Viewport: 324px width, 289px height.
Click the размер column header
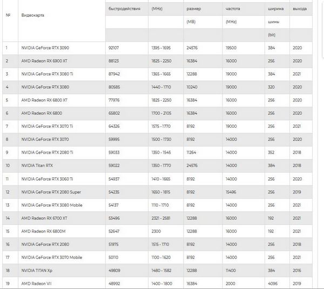coord(194,9)
